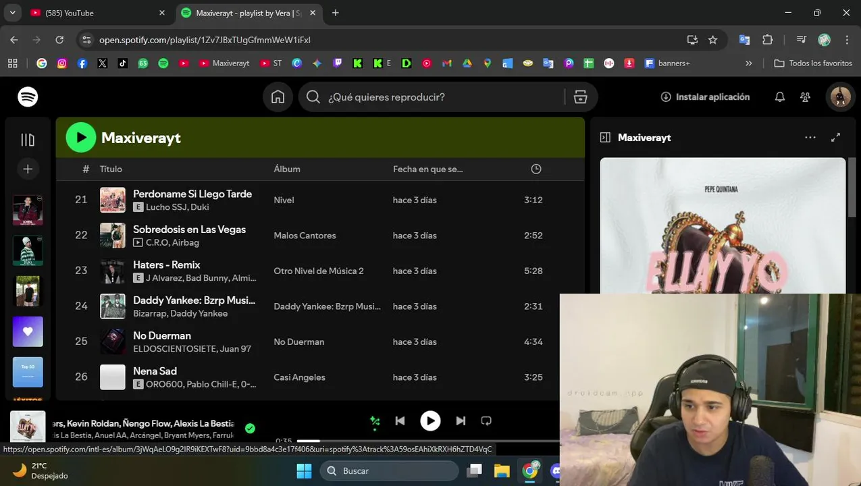Open the notifications bell
The height and width of the screenshot is (486, 861).
[780, 97]
